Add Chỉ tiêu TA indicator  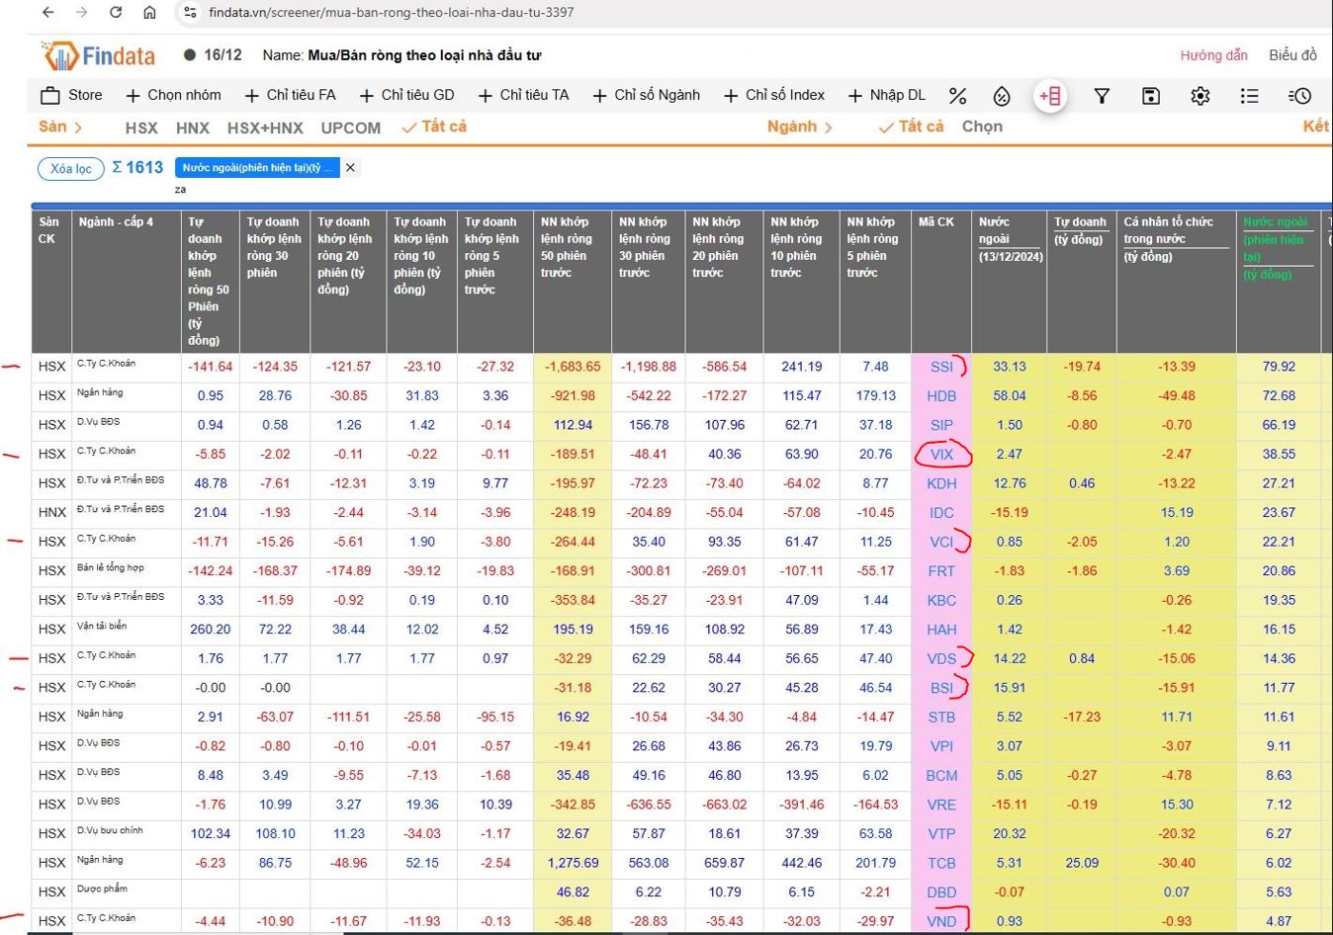[523, 95]
